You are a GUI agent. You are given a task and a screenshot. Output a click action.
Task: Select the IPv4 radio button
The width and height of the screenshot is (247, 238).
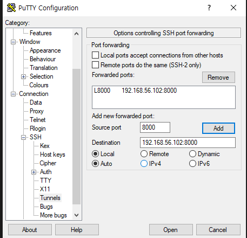pyautogui.click(x=144, y=164)
